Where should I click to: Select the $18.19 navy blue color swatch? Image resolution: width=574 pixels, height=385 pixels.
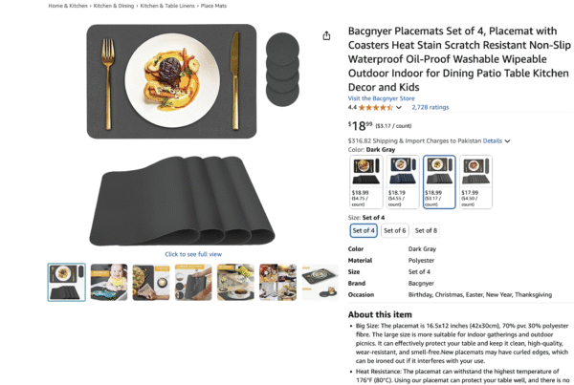pyautogui.click(x=403, y=182)
